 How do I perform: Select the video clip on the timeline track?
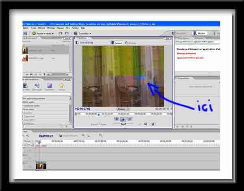tap(41, 165)
